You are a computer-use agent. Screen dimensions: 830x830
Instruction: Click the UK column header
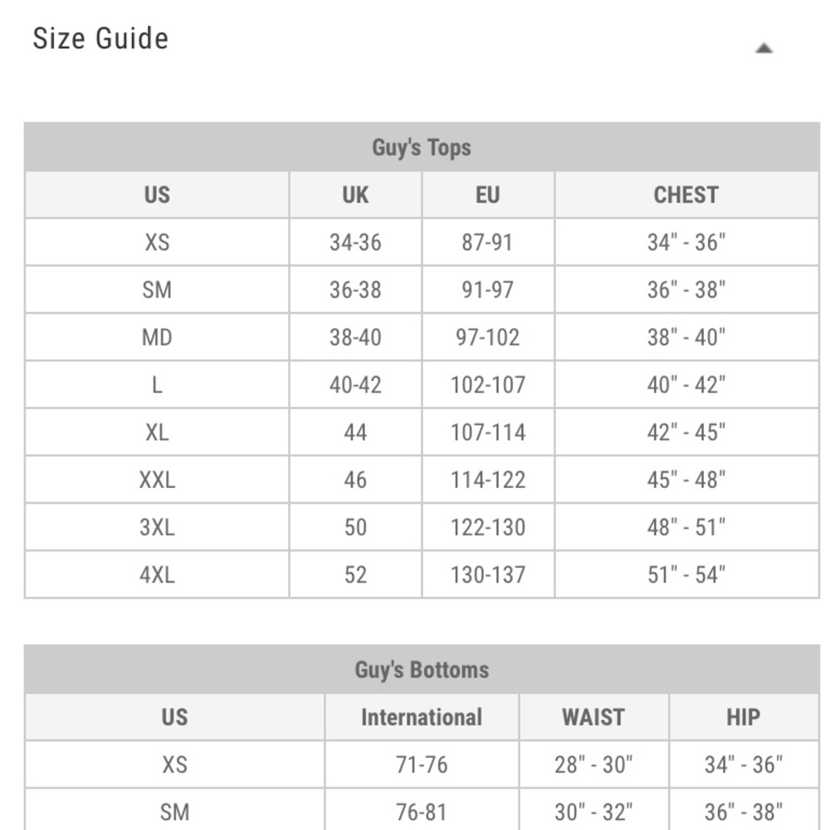pyautogui.click(x=355, y=195)
